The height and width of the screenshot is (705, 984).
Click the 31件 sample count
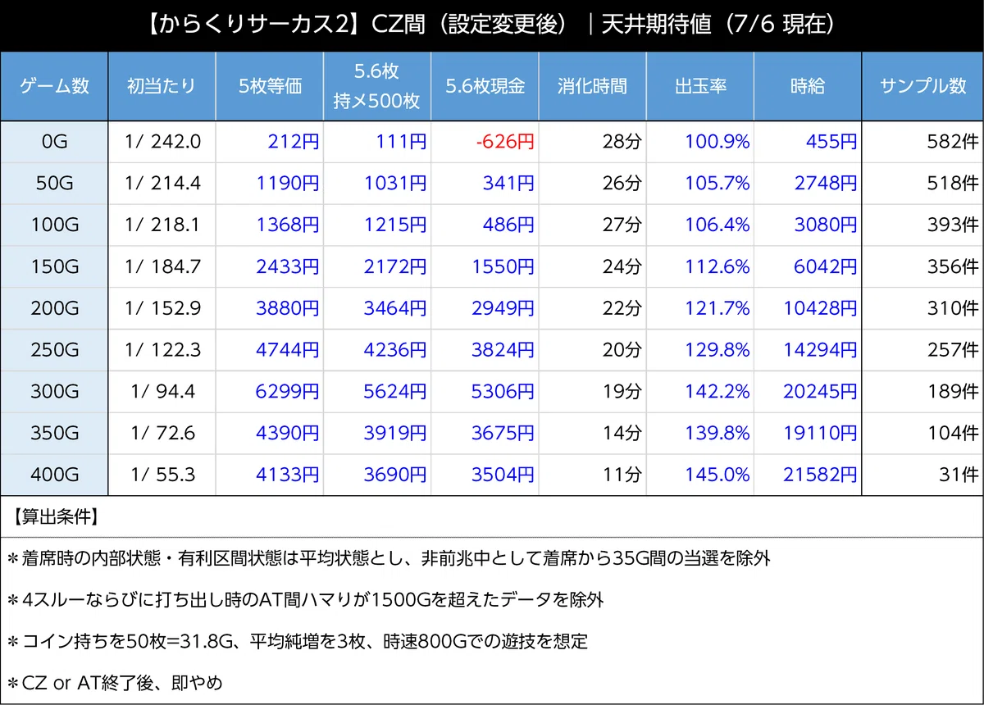click(x=959, y=475)
